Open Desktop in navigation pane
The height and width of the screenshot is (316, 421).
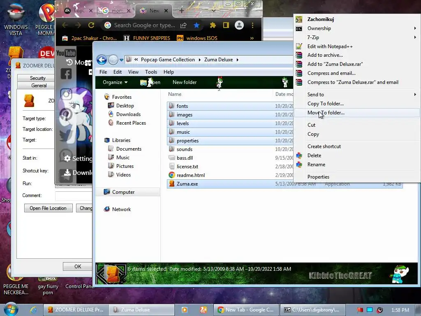[125, 106]
